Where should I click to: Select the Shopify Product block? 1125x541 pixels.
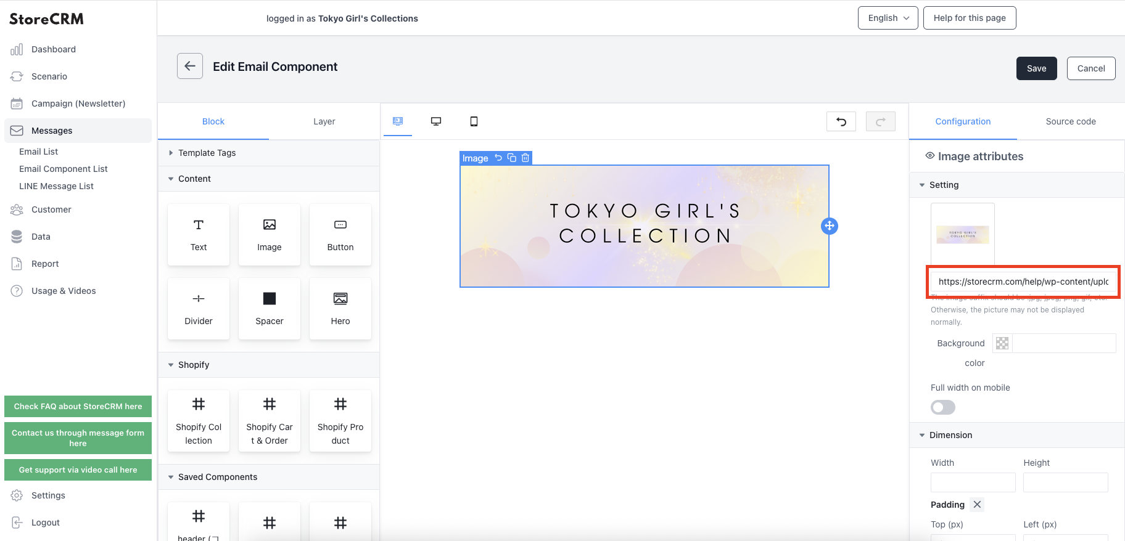click(x=340, y=421)
